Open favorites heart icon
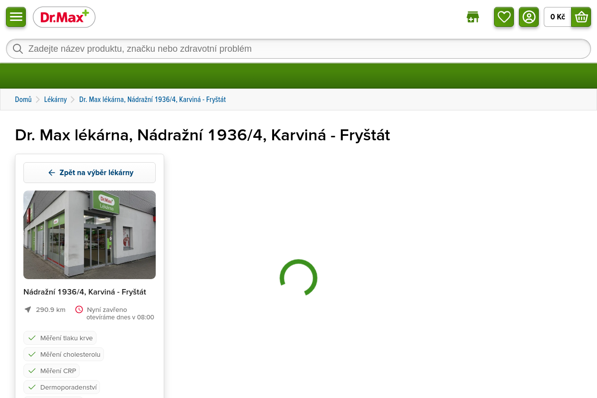Viewport: 597px width, 398px height. (x=504, y=17)
